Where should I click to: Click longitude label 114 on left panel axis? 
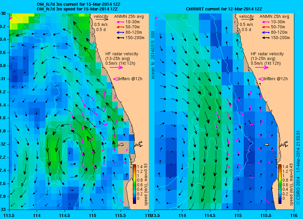coord(37,215)
